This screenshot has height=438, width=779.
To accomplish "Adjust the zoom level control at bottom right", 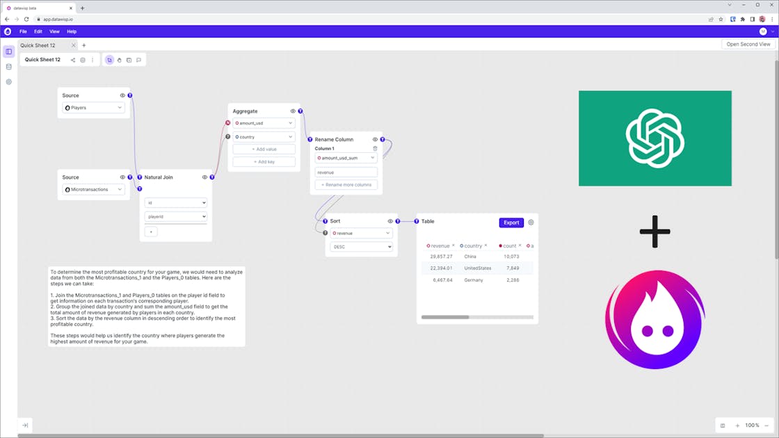I will coord(751,425).
